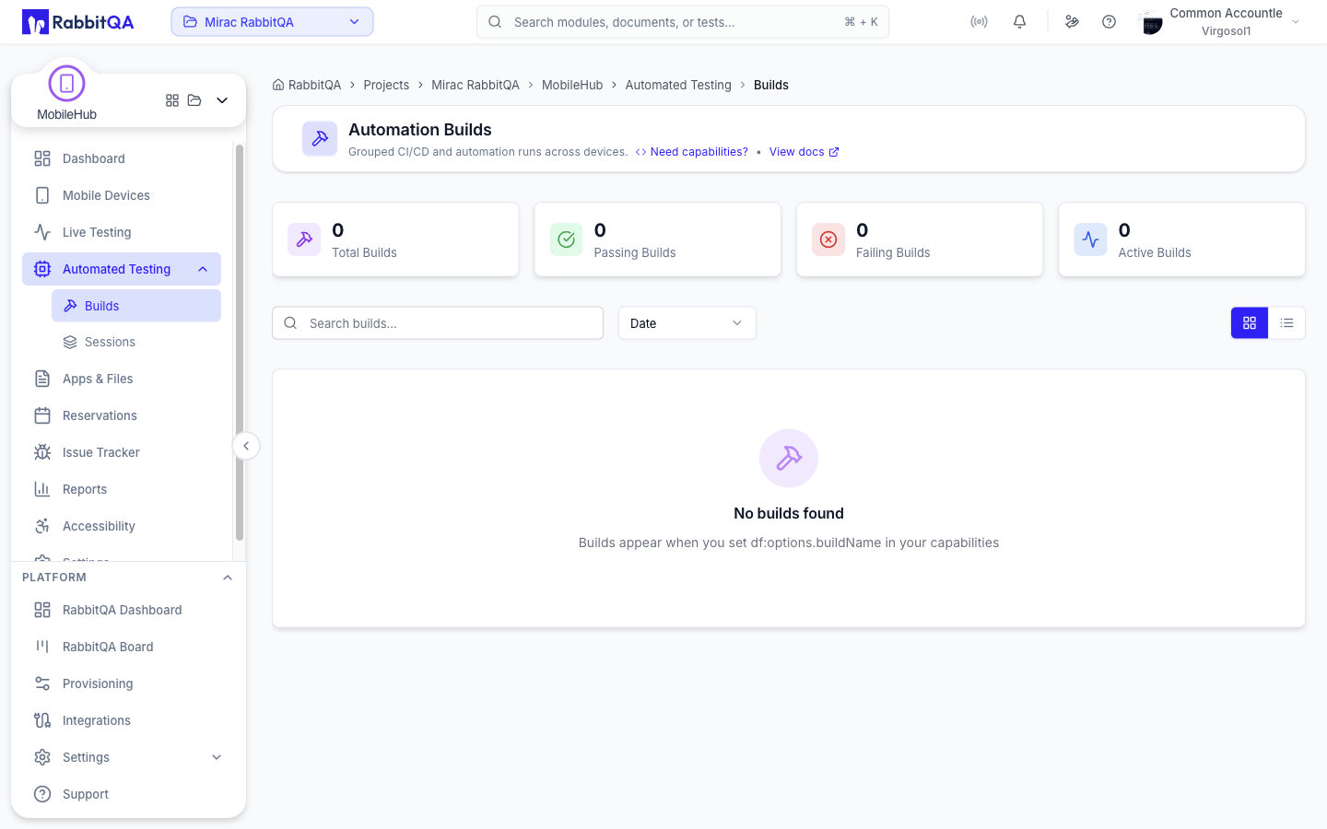This screenshot has width=1327, height=829.
Task: Click the MobileHub phone icon
Action: pos(66,84)
